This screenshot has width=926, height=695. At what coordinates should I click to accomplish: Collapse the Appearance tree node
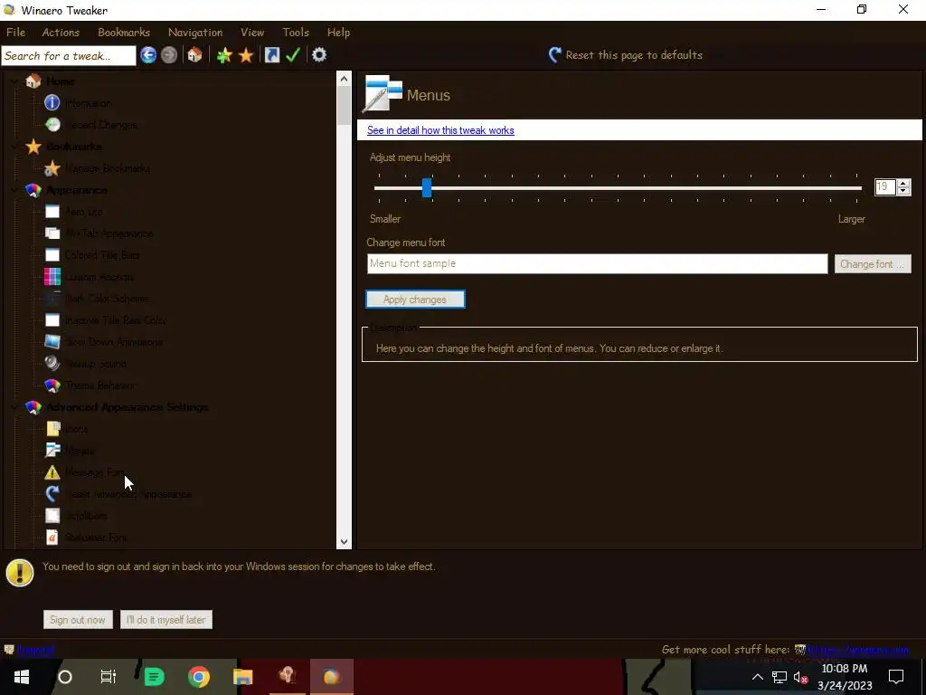click(14, 190)
